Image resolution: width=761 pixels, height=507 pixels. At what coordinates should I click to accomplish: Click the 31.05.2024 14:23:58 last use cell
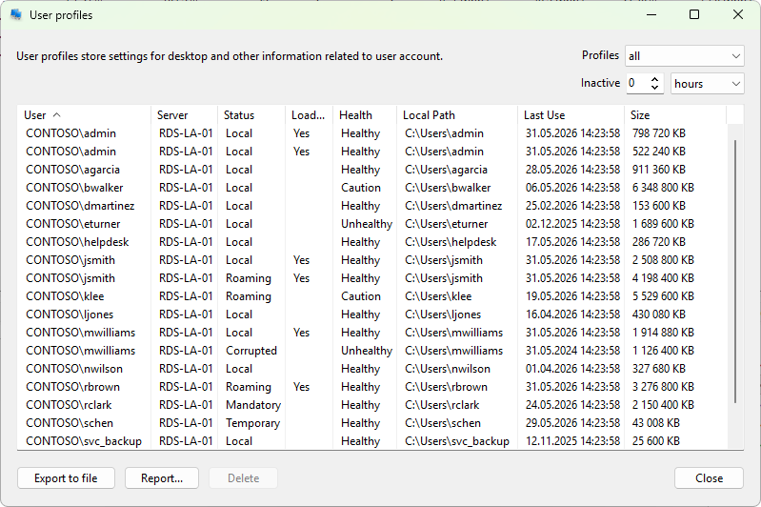pyautogui.click(x=572, y=351)
